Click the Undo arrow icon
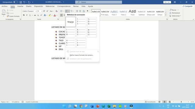The image size is (195, 109). [24, 2]
